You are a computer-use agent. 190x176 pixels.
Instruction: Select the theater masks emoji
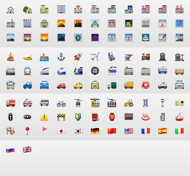pyautogui.click(x=10, y=131)
